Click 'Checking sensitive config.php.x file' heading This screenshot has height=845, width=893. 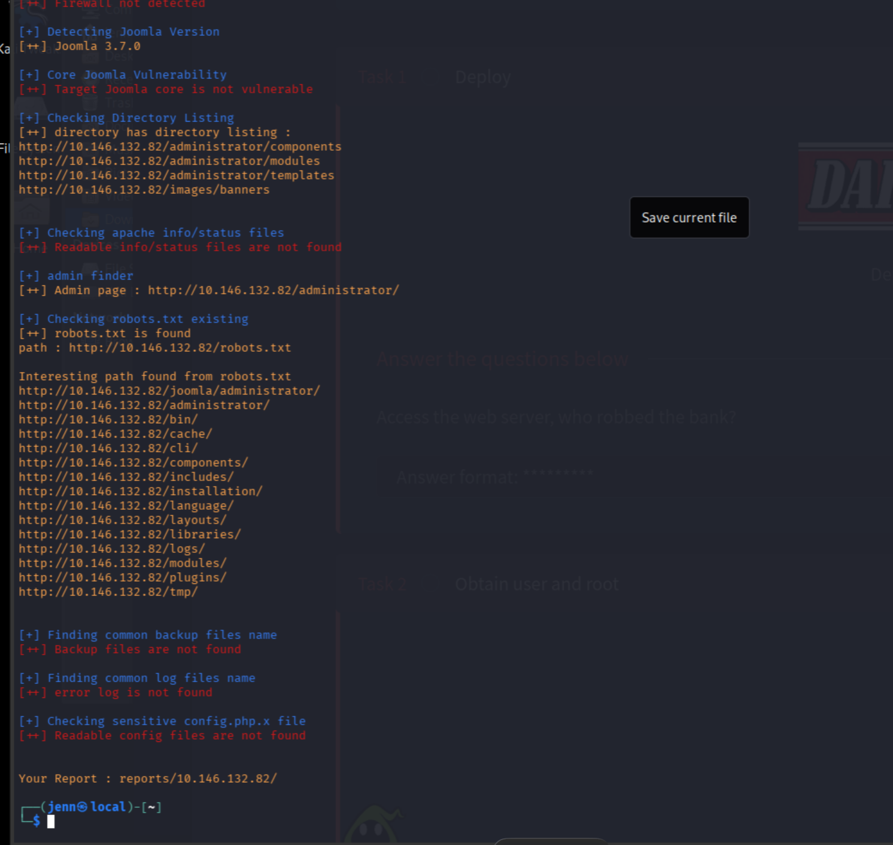coord(162,721)
